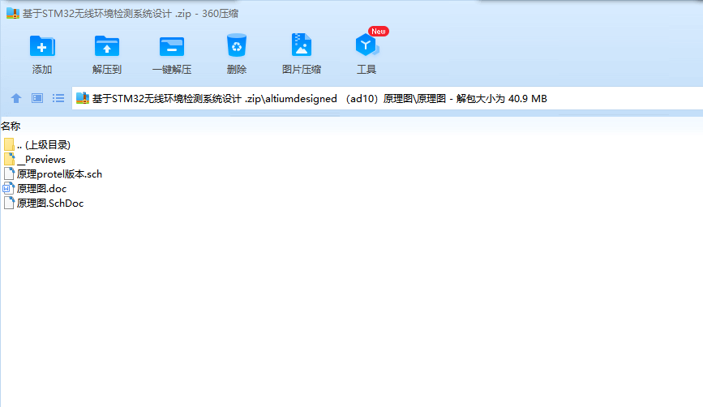Click the 名称 column header

[x=11, y=126]
